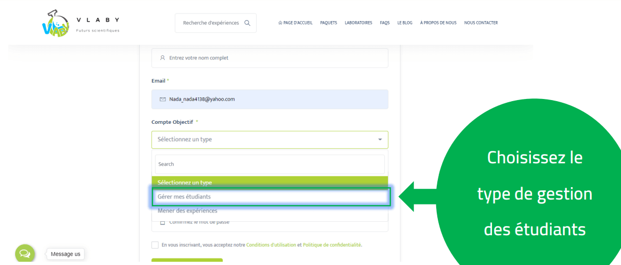Open the Paquets menu item

point(328,23)
